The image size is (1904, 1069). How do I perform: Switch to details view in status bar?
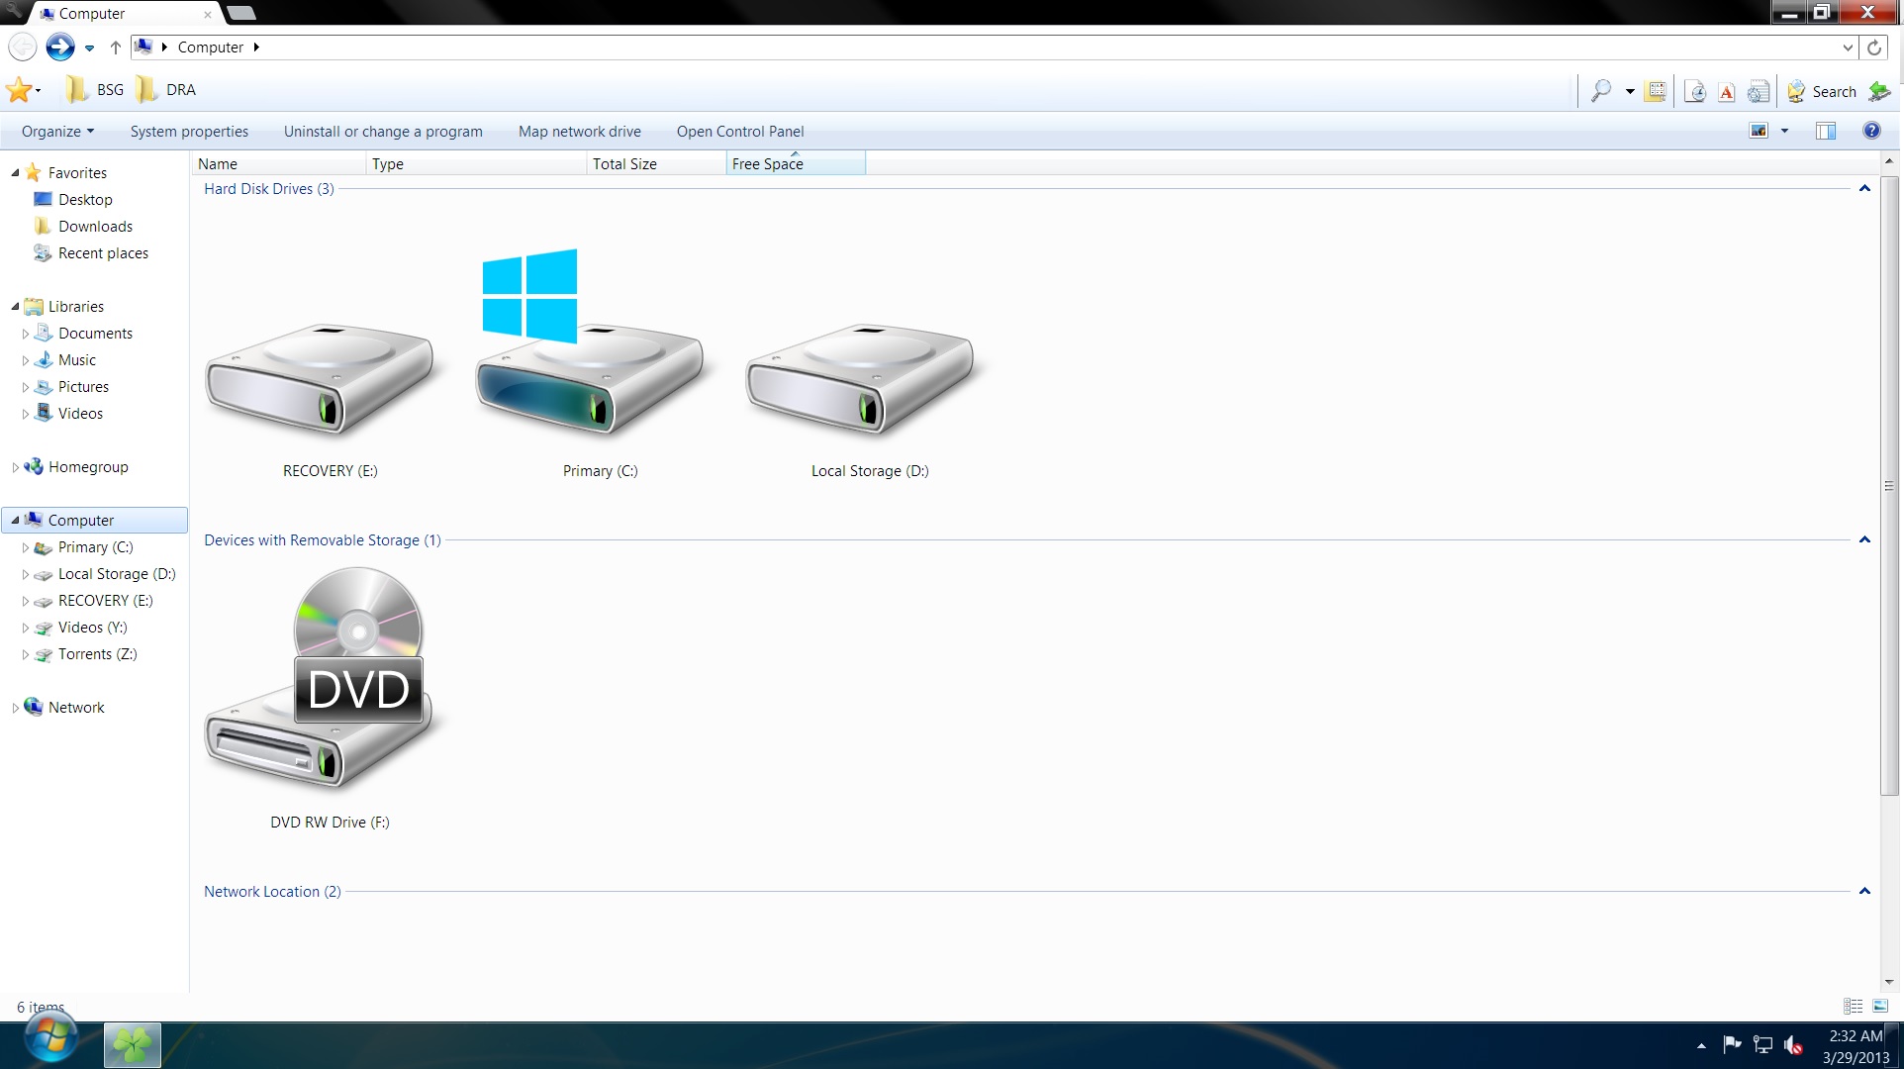[1854, 1006]
